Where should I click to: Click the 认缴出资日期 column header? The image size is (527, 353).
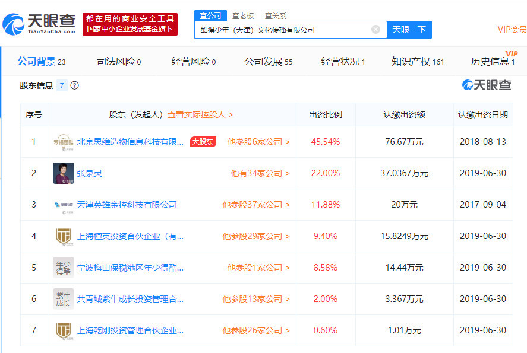[x=483, y=115]
